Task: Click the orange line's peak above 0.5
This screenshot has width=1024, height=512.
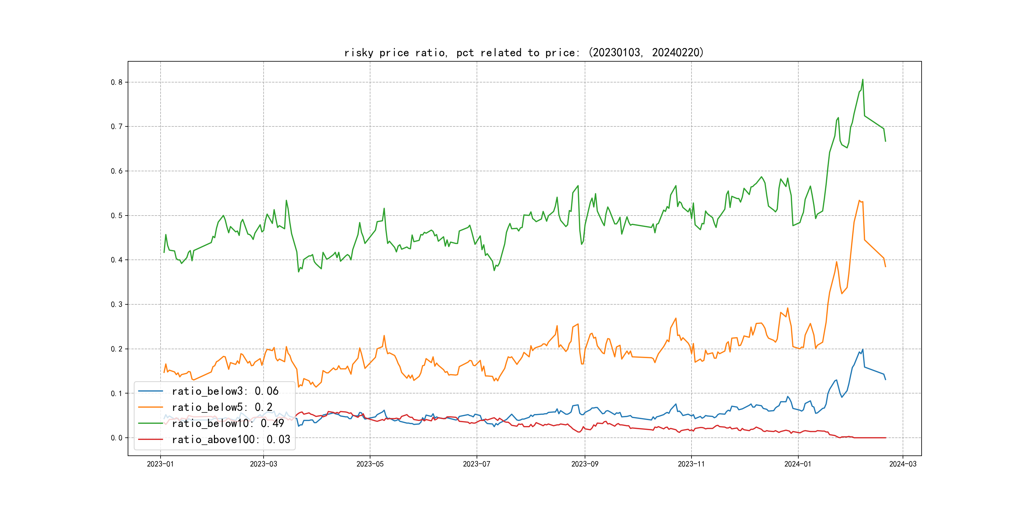Action: click(859, 201)
